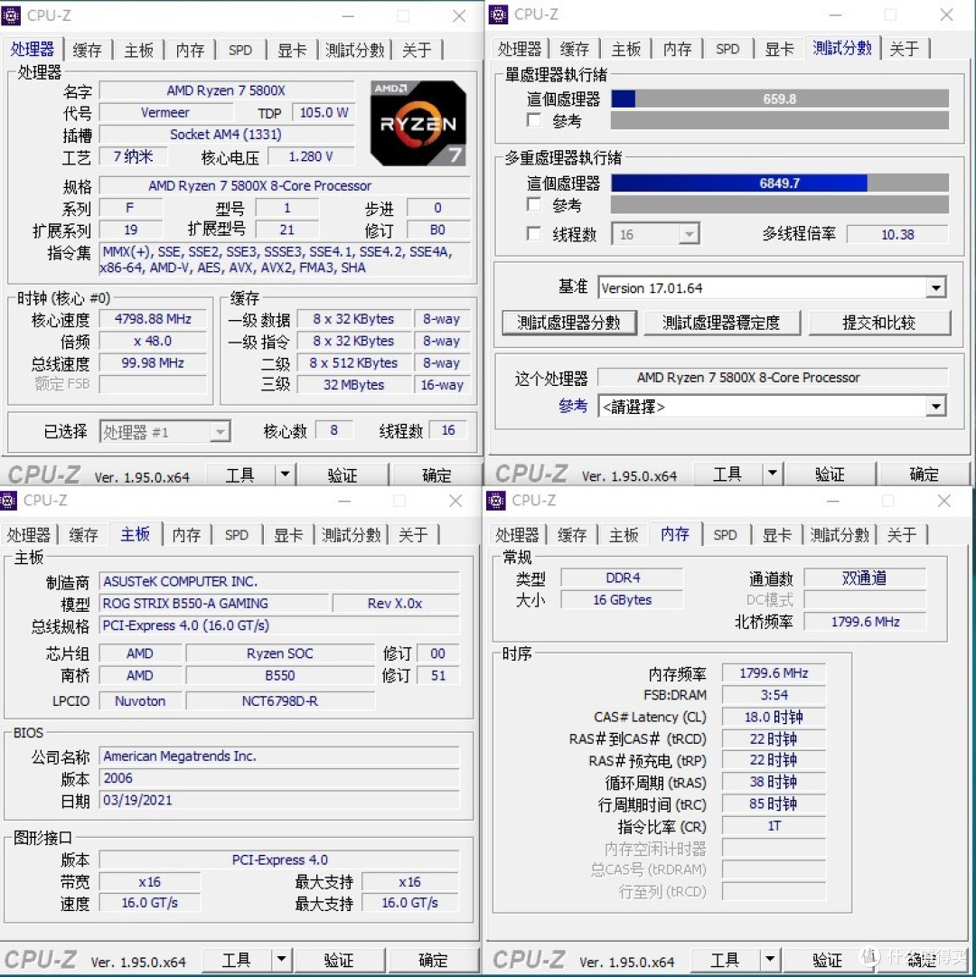This screenshot has height=977, width=976.
Task: Close the top-left processor CPU-Z window
Action: (459, 15)
